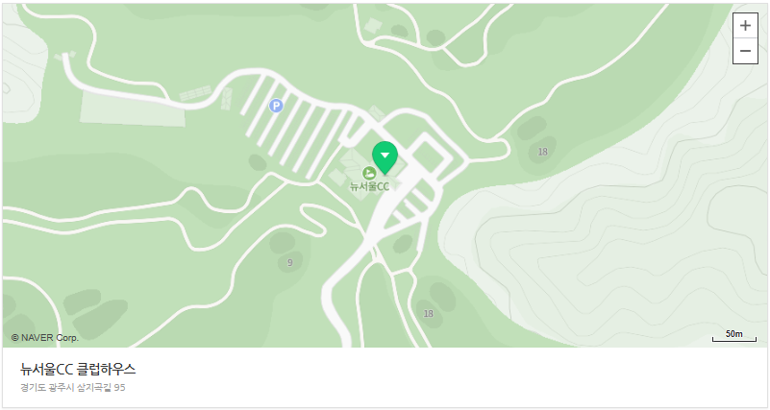Screen dimensions: 770x410
Task: Zoom in with the plus button
Action: [x=745, y=26]
